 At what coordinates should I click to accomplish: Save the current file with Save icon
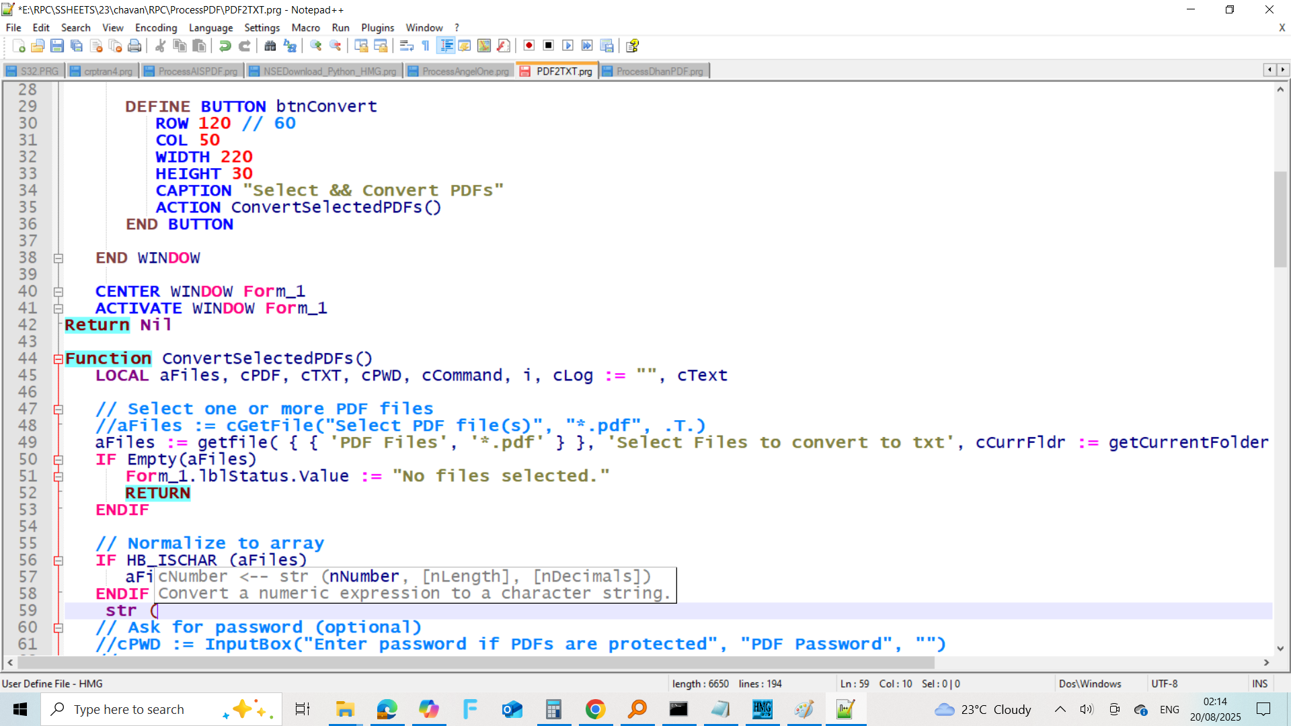57,46
